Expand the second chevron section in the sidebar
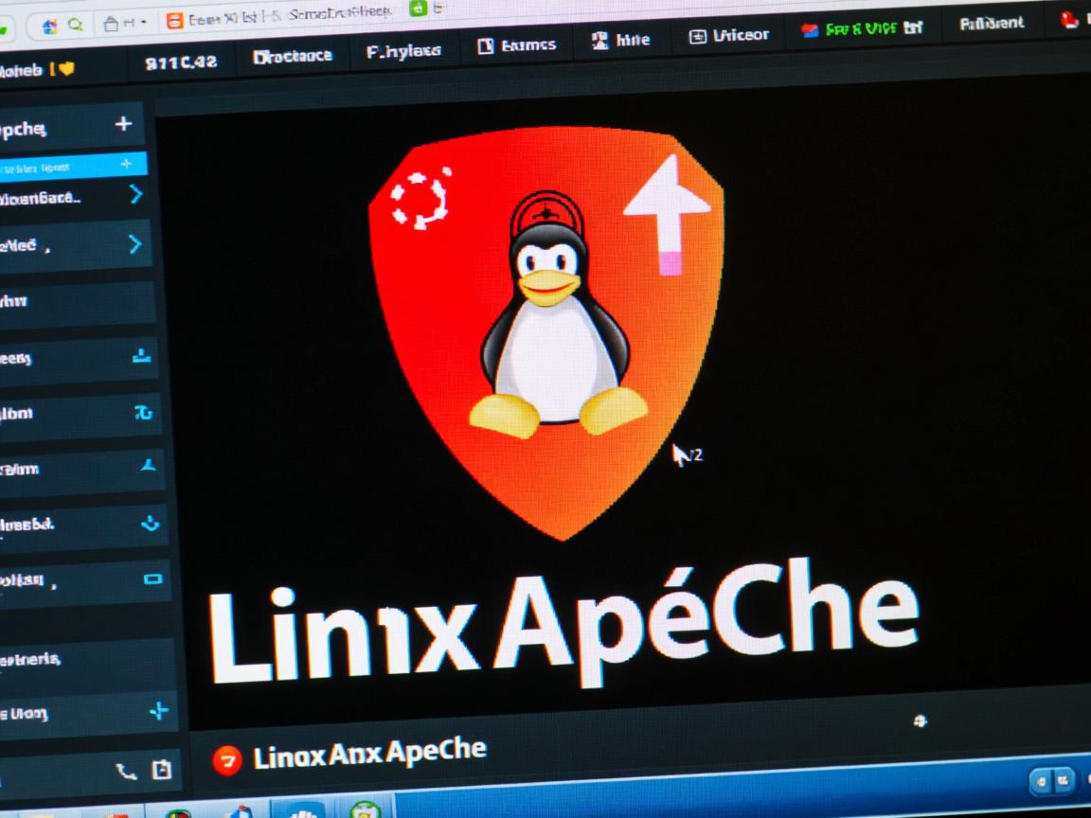This screenshot has width=1091, height=818. pyautogui.click(x=135, y=245)
